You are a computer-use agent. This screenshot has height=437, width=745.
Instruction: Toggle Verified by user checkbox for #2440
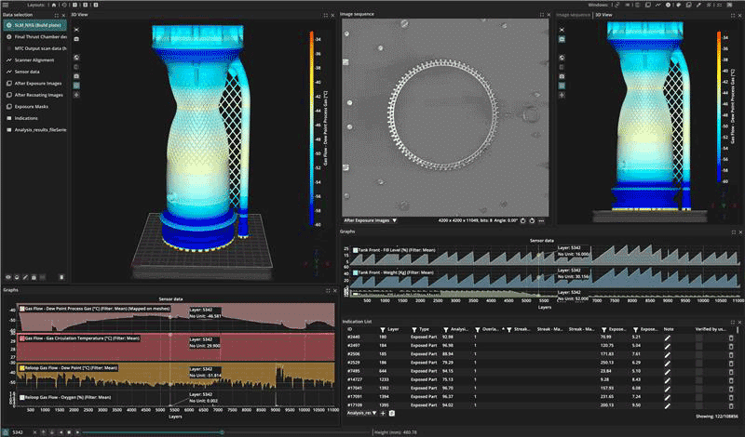click(700, 338)
